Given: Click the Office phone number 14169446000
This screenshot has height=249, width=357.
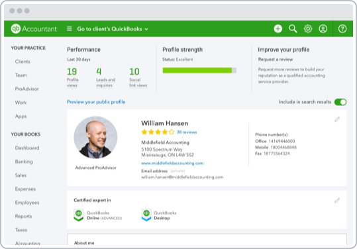Looking at the screenshot, I should pyautogui.click(x=281, y=141).
